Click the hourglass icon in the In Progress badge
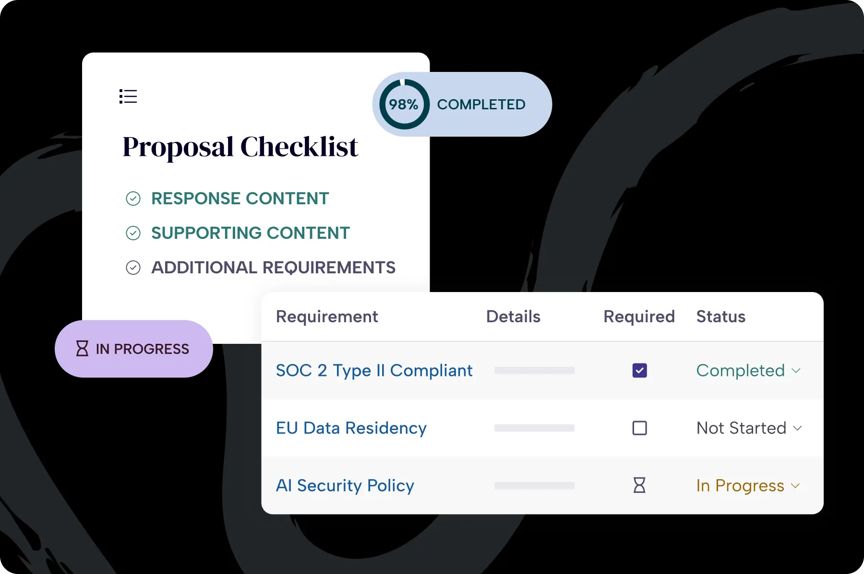This screenshot has height=574, width=864. click(x=83, y=349)
